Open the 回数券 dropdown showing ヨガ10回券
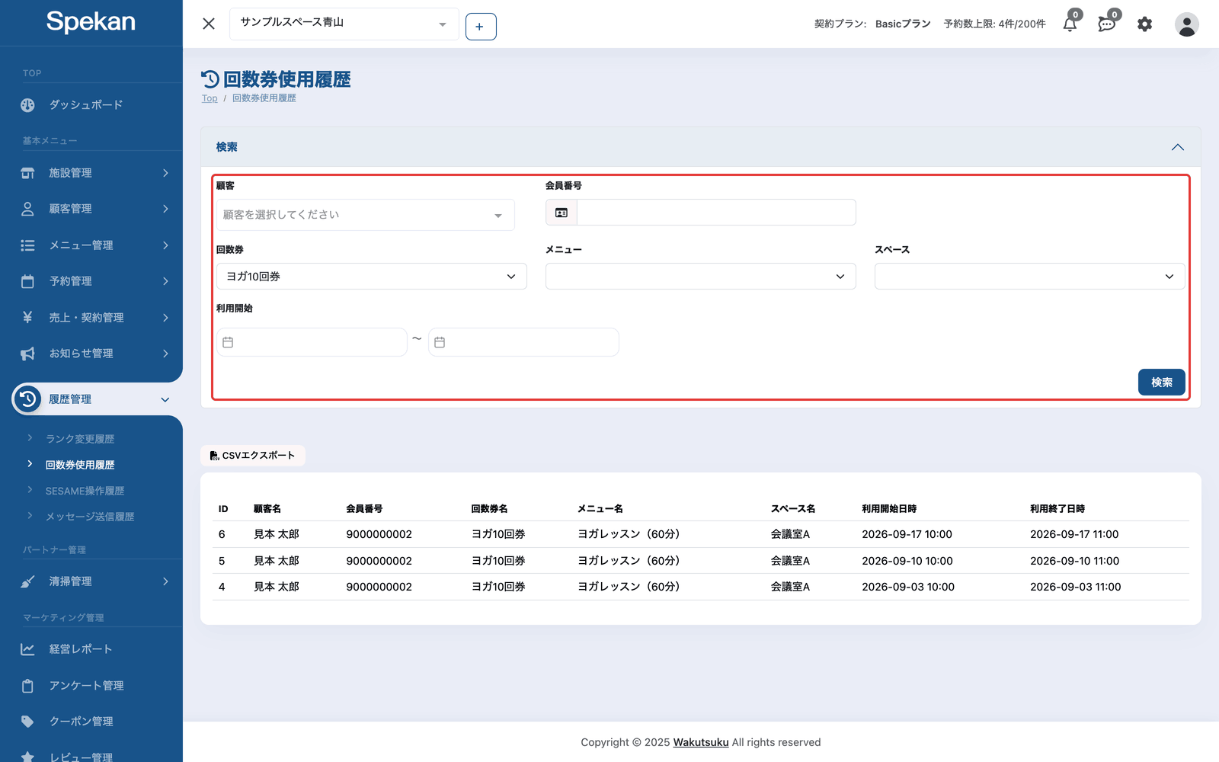1219x762 pixels. [372, 277]
